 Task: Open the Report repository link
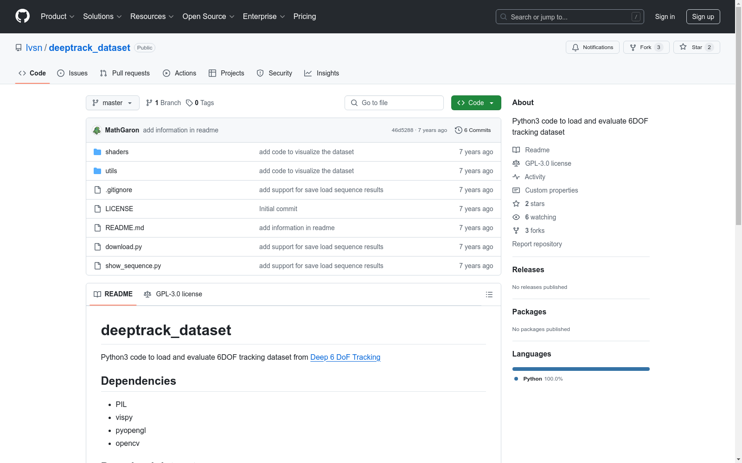coord(537,244)
